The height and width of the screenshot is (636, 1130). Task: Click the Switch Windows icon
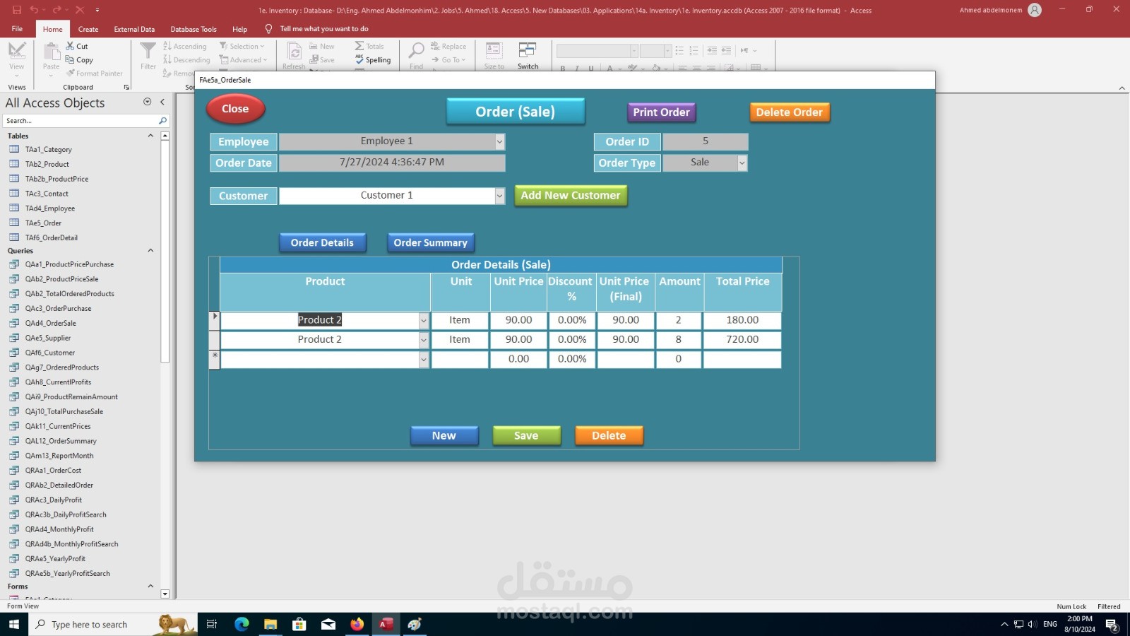[528, 50]
